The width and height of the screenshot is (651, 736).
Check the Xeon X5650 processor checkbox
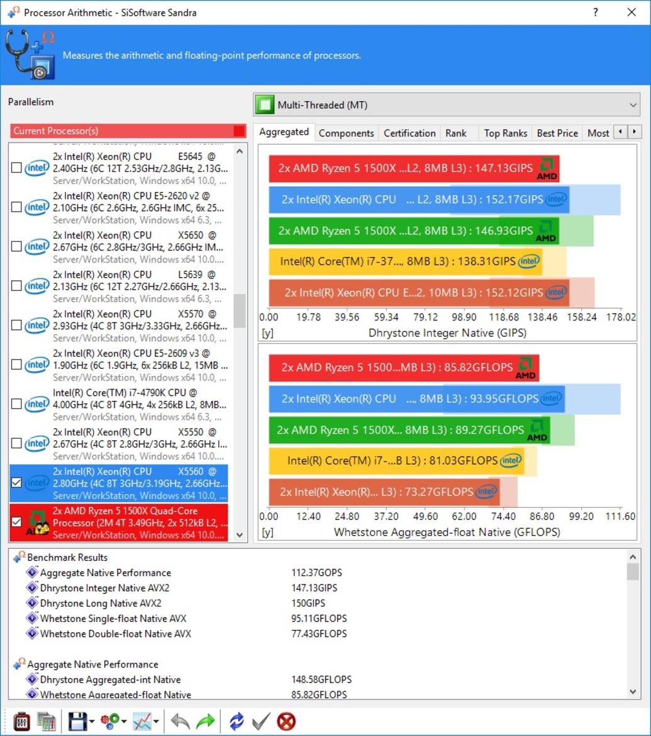pyautogui.click(x=16, y=246)
